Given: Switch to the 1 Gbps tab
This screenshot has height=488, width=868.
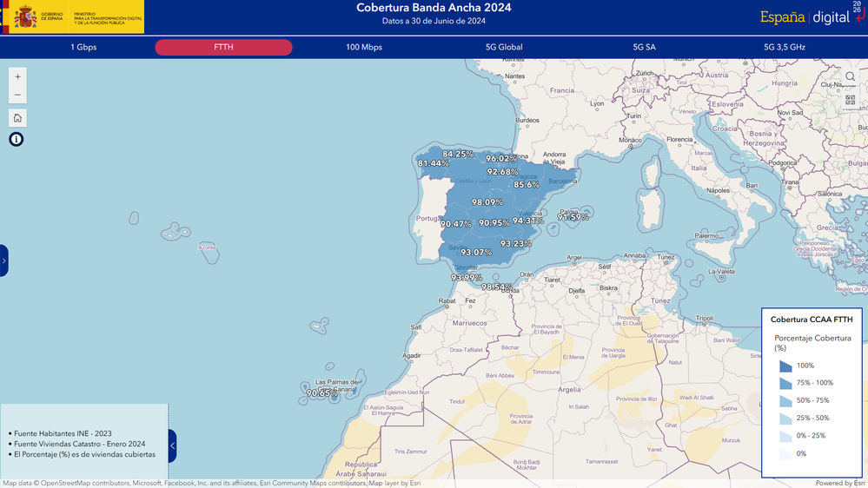Looking at the screenshot, I should 83,47.
